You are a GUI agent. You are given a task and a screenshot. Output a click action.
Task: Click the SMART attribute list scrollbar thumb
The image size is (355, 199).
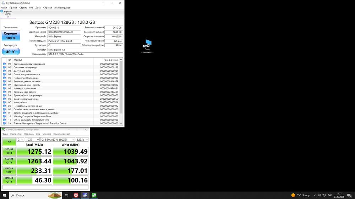click(x=121, y=87)
